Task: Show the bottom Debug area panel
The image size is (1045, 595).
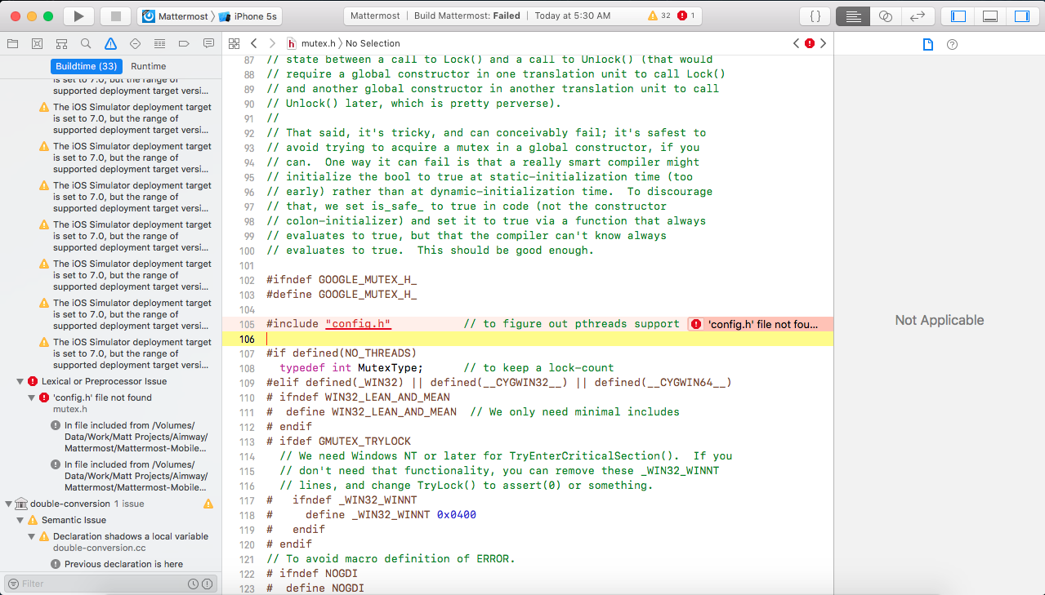Action: (989, 15)
